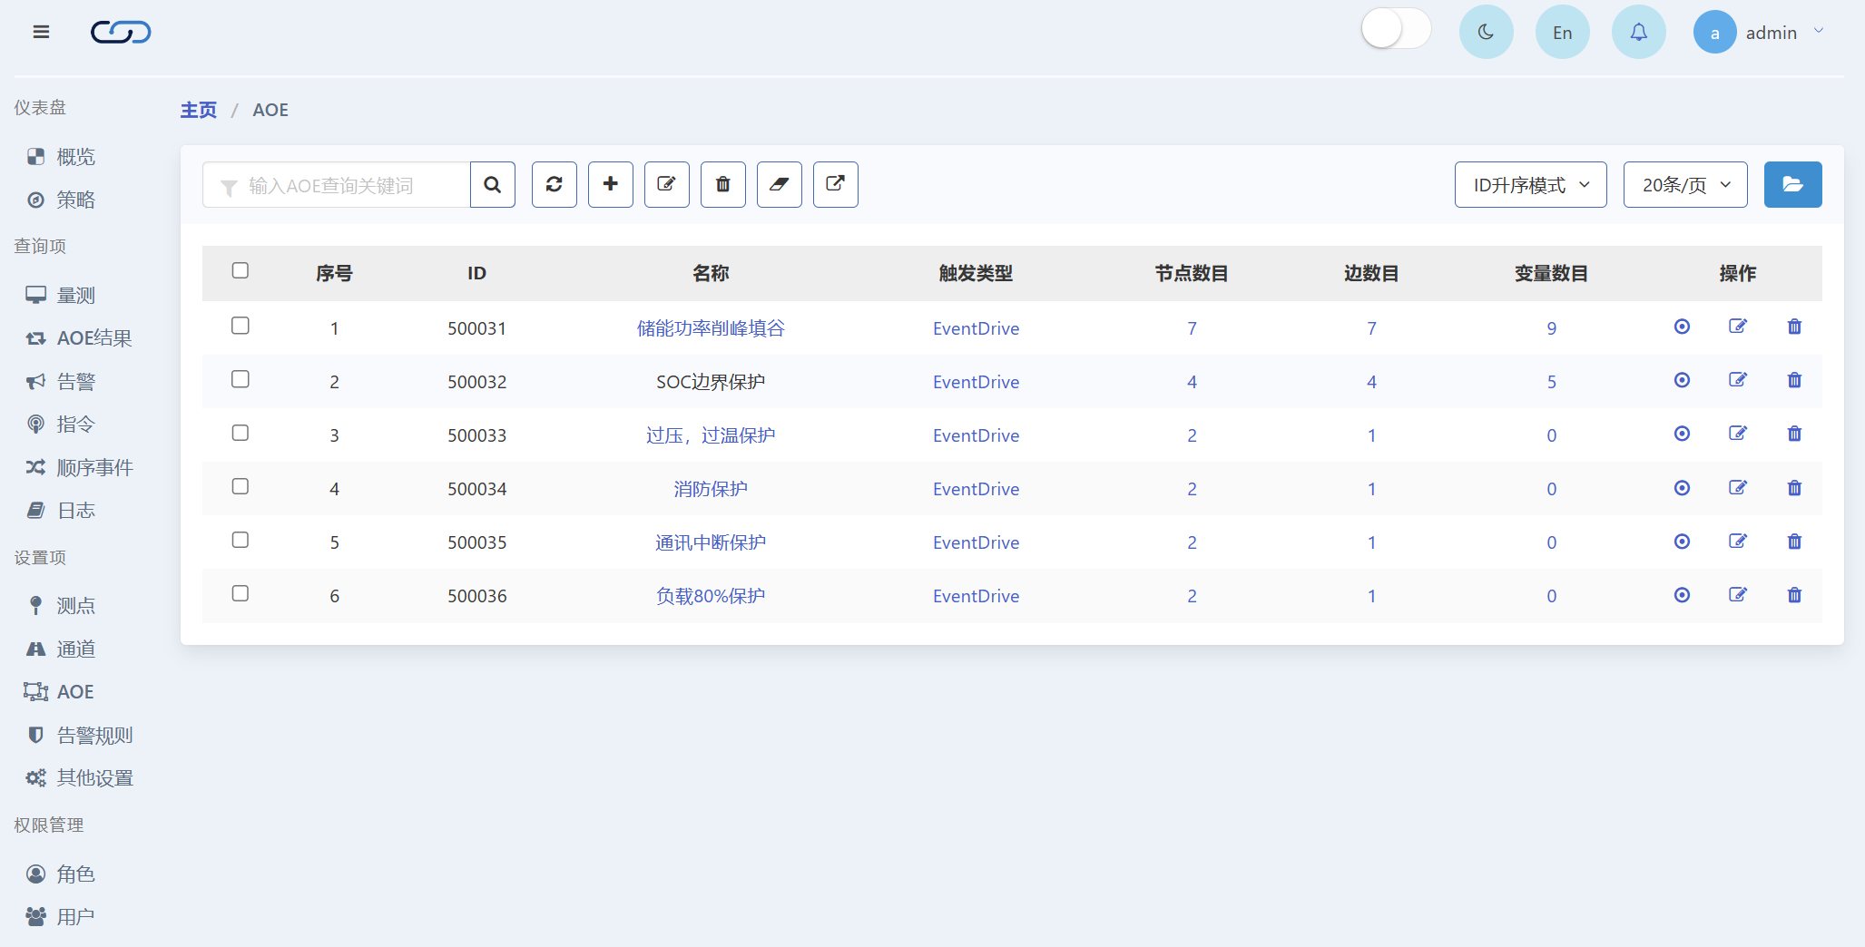Click the 主页 breadcrumb link
Image resolution: width=1865 pixels, height=947 pixels.
point(199,110)
